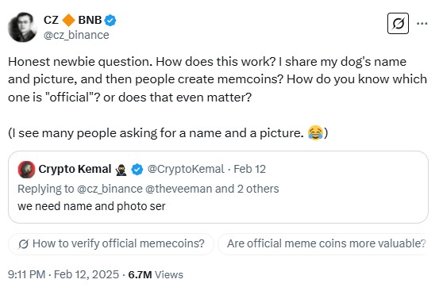Click the CZ display name

51,20
